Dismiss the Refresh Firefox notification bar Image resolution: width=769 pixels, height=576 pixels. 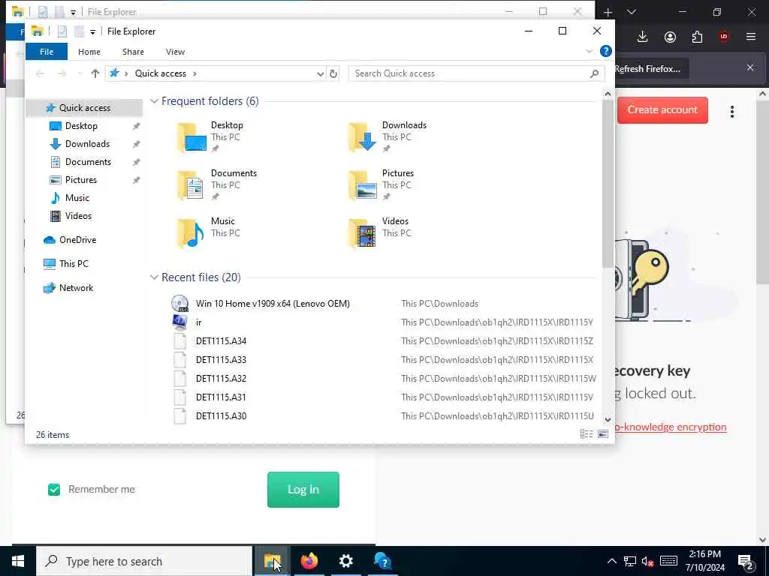point(750,68)
